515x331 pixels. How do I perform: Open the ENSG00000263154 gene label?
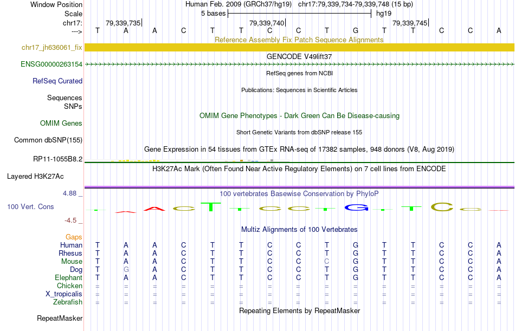click(51, 64)
